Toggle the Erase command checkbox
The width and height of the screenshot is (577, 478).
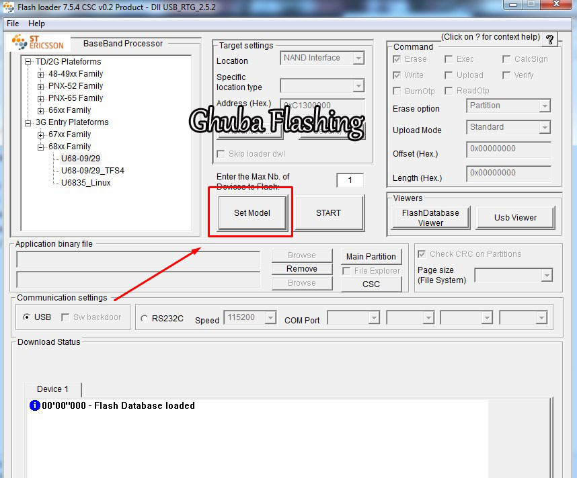pos(397,59)
